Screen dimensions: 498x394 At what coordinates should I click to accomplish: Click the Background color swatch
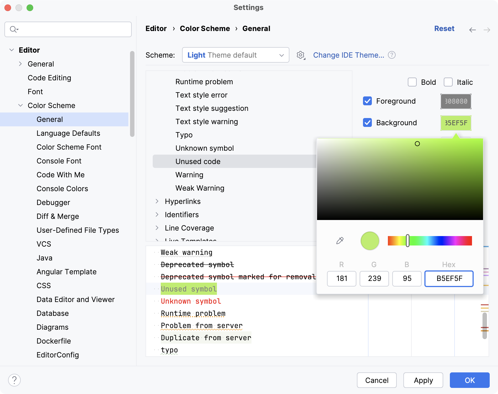point(456,123)
